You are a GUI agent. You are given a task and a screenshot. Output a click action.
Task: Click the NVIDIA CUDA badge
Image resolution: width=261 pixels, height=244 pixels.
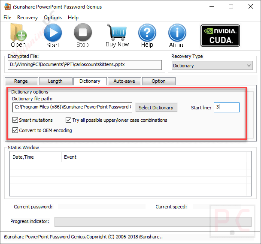tap(220, 36)
